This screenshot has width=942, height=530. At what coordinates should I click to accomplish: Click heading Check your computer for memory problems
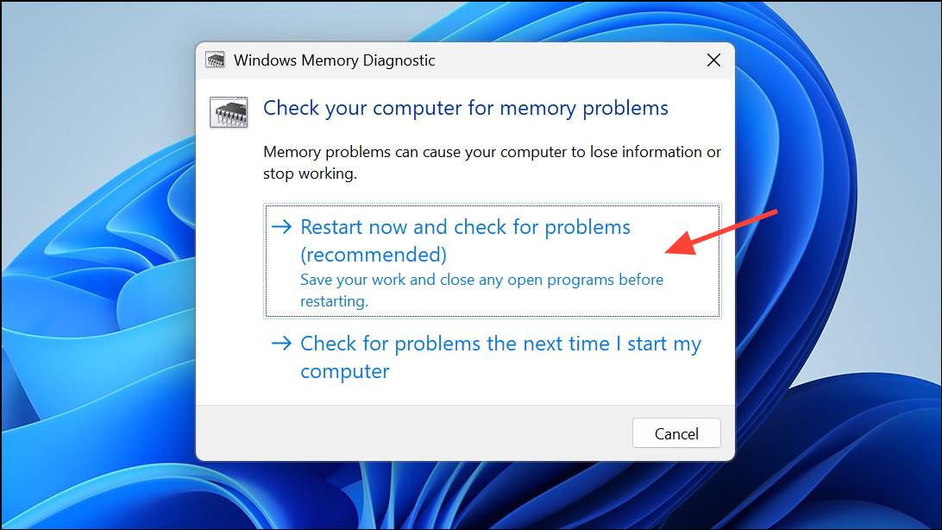point(466,108)
